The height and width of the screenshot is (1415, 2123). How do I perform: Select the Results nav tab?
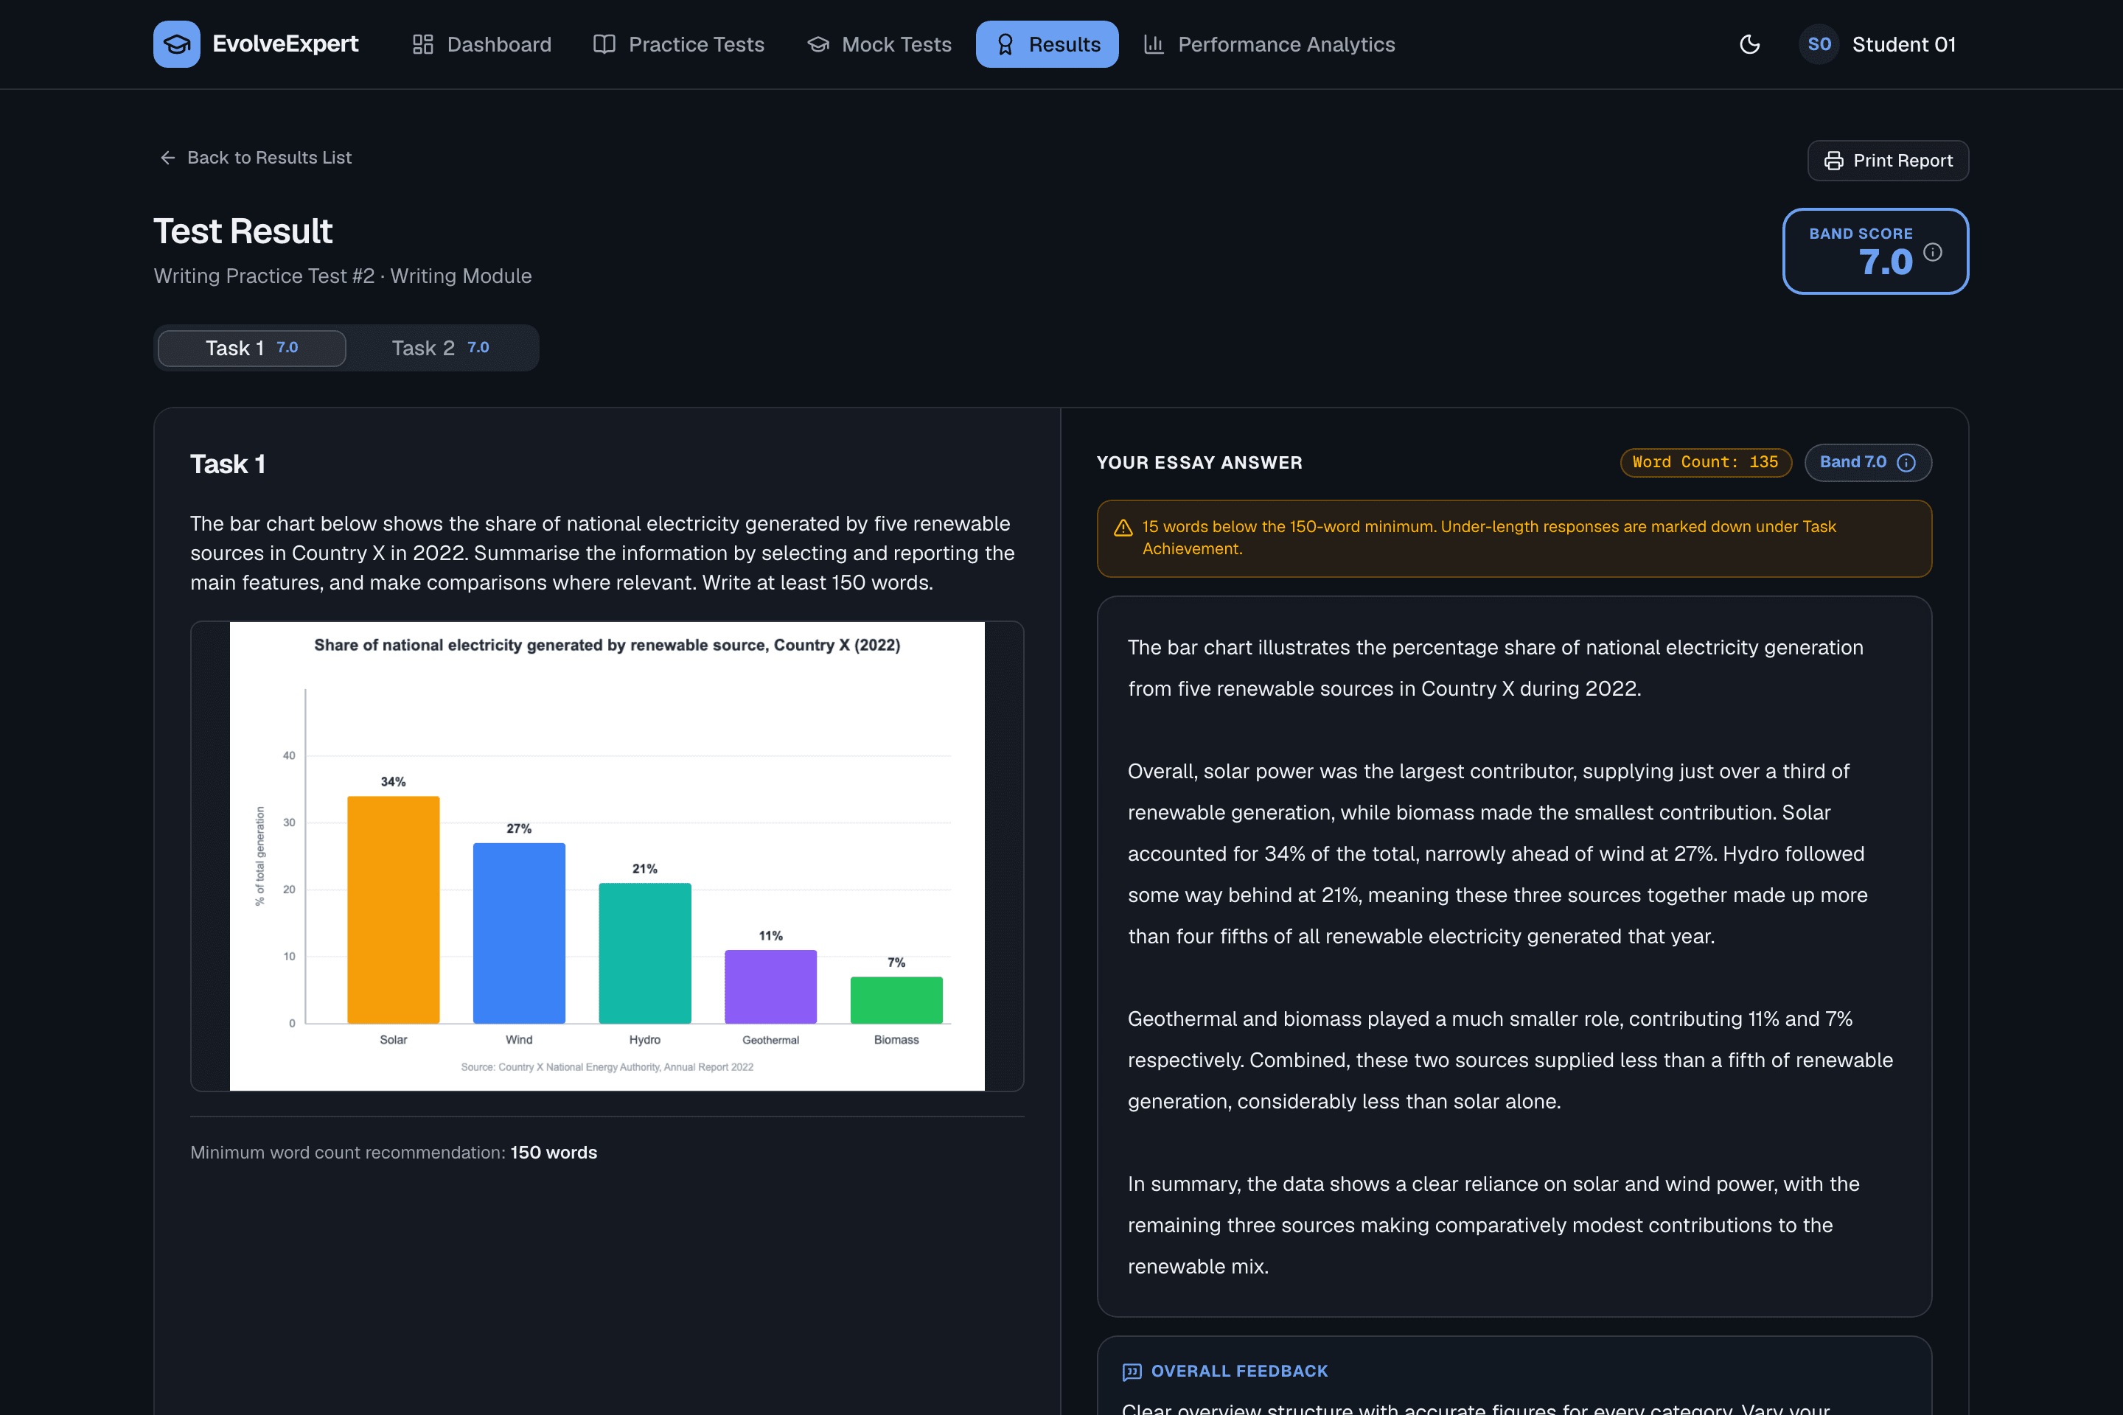coord(1047,44)
